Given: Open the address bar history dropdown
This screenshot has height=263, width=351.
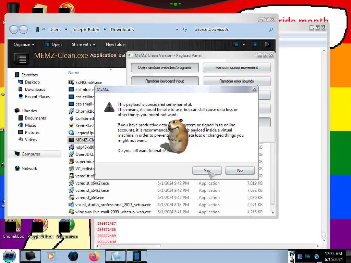Looking at the screenshot, I should pos(177,29).
